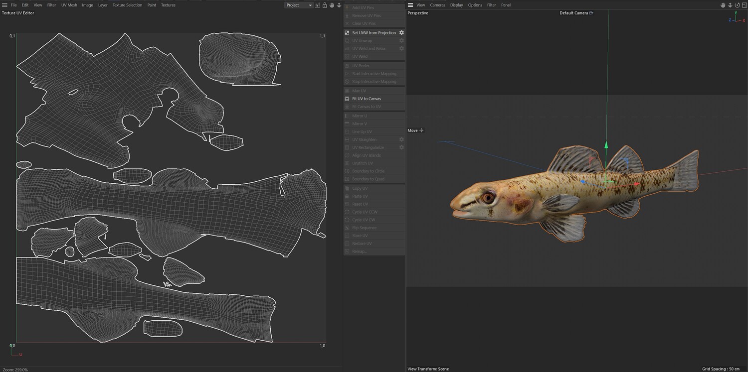
Task: Open the viewport Cameras menu
Action: pyautogui.click(x=437, y=5)
